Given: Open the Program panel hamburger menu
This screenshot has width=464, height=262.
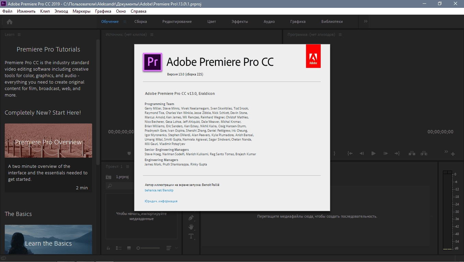Looking at the screenshot, I should click(x=340, y=34).
